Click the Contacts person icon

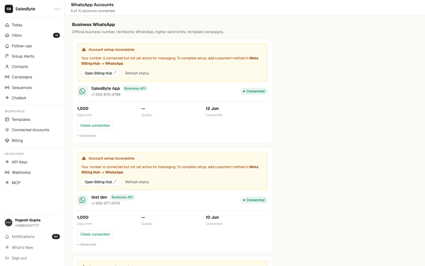(7, 67)
